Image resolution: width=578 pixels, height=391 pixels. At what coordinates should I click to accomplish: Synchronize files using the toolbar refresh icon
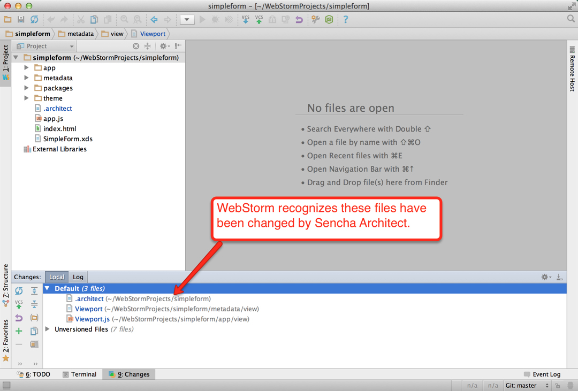[x=34, y=20]
